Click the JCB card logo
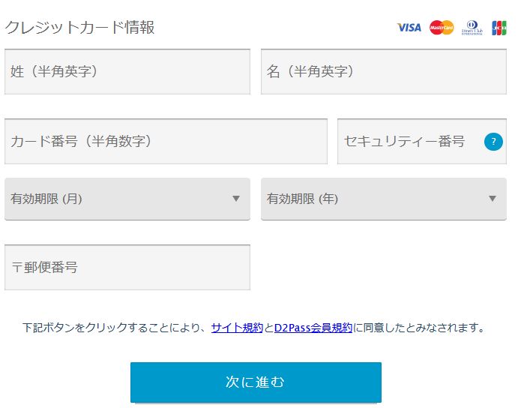The height and width of the screenshot is (408, 518). tap(499, 28)
